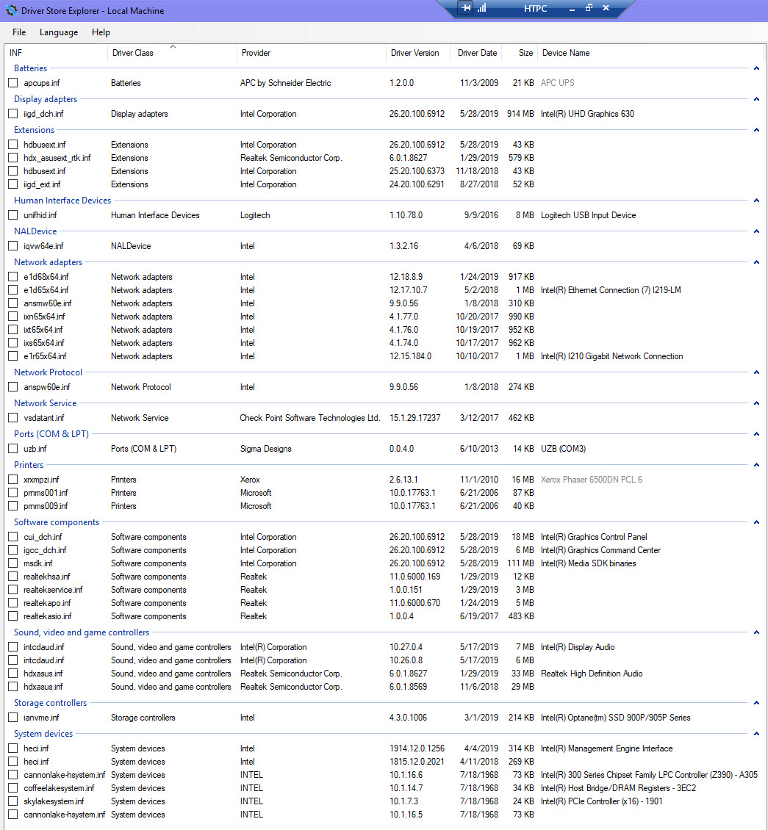The image size is (768, 830).
Task: Check the e1d68x64.inf checkbox
Action: [x=13, y=277]
